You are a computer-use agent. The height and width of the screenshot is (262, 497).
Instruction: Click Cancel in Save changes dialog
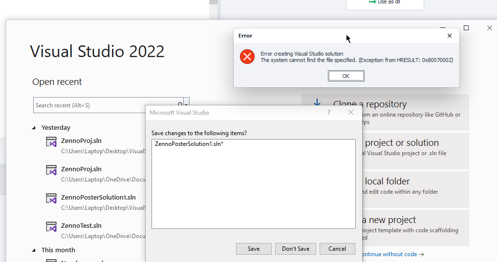tap(337, 249)
